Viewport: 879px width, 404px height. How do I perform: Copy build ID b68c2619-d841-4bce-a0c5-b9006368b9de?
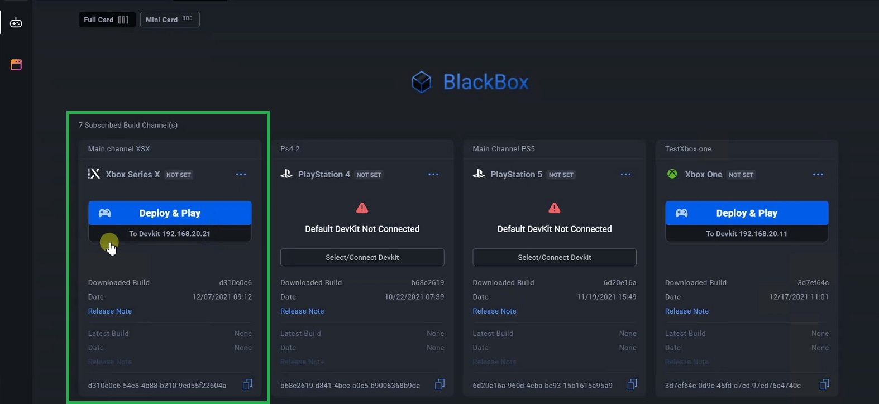[x=440, y=384]
